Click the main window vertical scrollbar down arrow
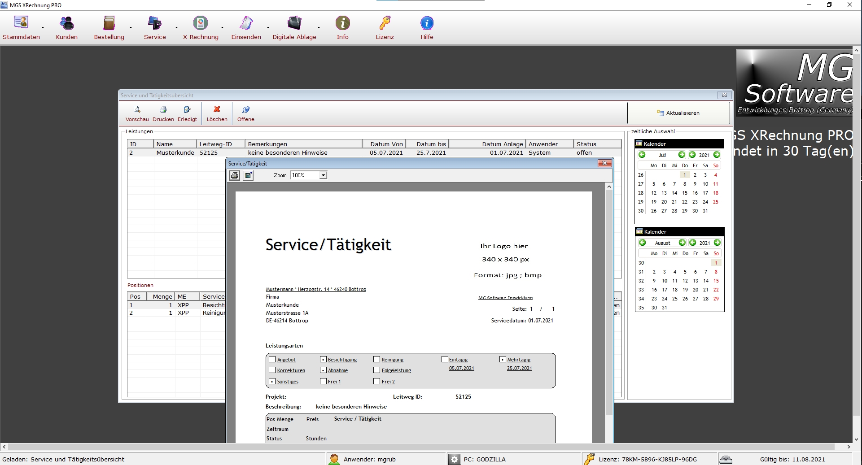This screenshot has width=862, height=465. [857, 439]
